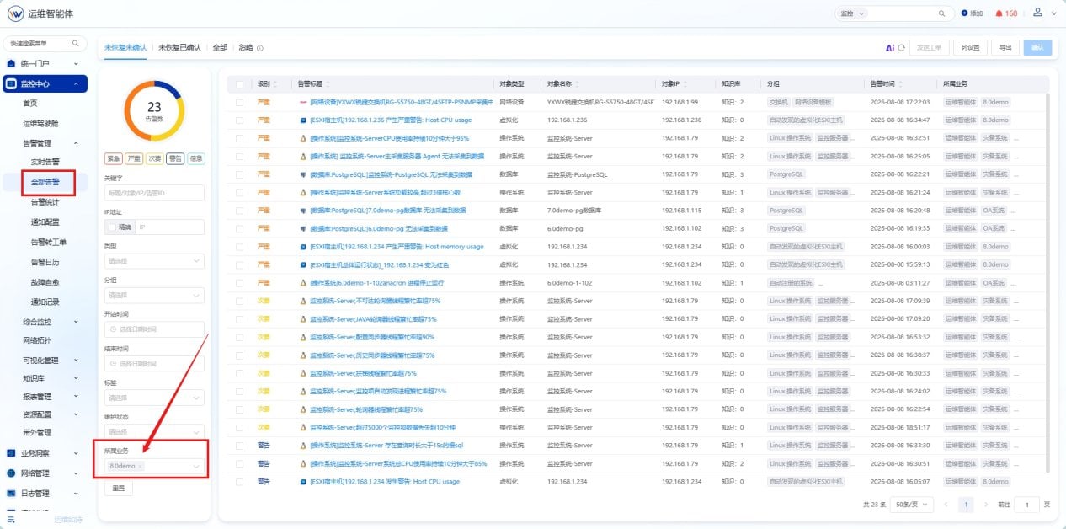The height and width of the screenshot is (529, 1066).
Task: Click the 导出 button
Action: pyautogui.click(x=1005, y=48)
